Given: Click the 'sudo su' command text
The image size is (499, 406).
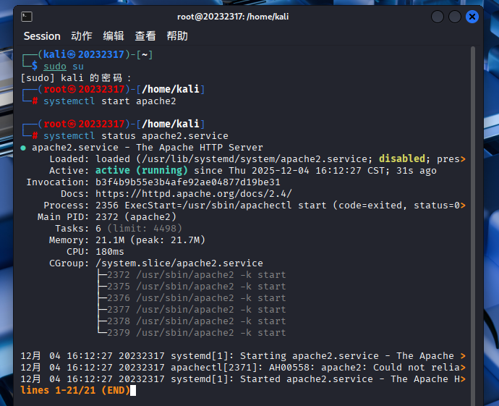Looking at the screenshot, I should (64, 67).
